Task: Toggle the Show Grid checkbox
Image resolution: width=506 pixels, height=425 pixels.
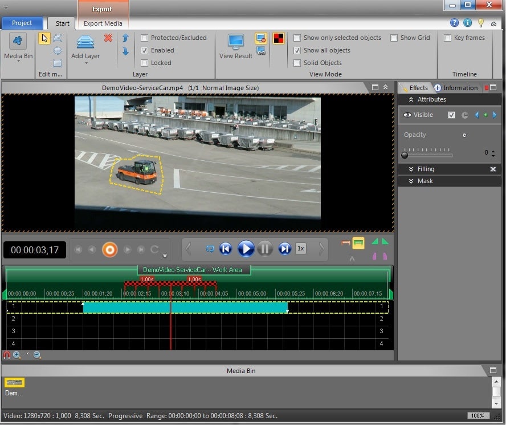Action: coord(394,38)
